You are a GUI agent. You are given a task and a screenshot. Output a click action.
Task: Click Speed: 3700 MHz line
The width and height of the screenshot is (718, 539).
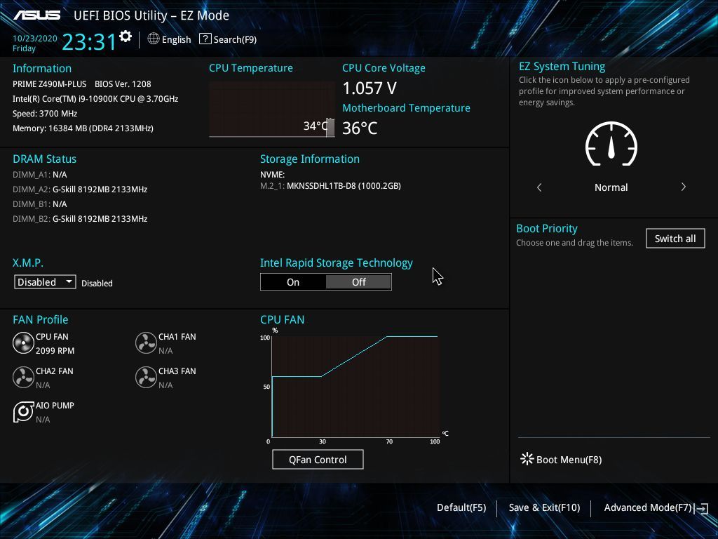pos(45,114)
